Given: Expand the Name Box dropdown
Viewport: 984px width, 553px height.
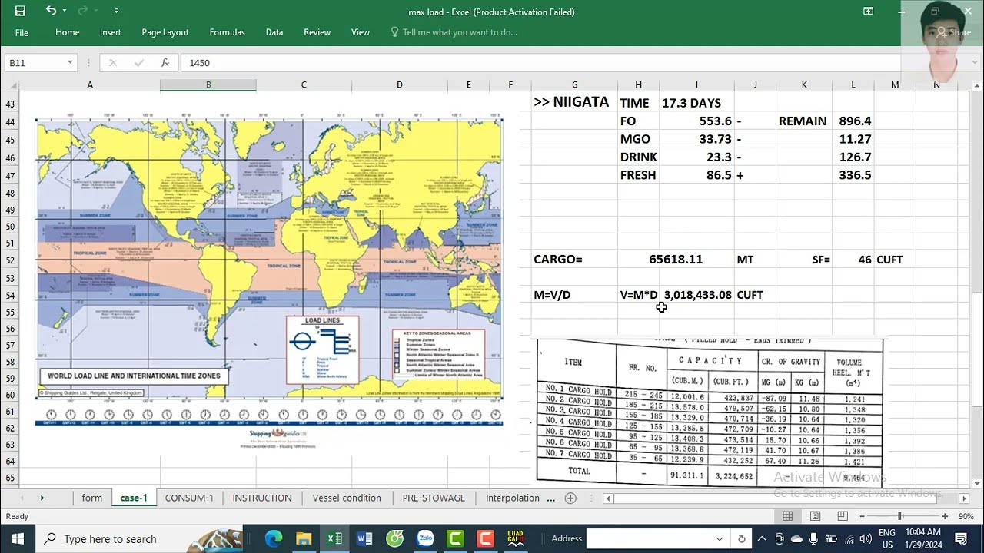Looking at the screenshot, I should coord(70,63).
